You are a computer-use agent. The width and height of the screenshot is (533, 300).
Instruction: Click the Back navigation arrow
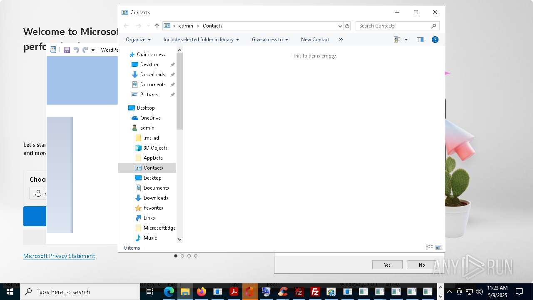(x=127, y=26)
